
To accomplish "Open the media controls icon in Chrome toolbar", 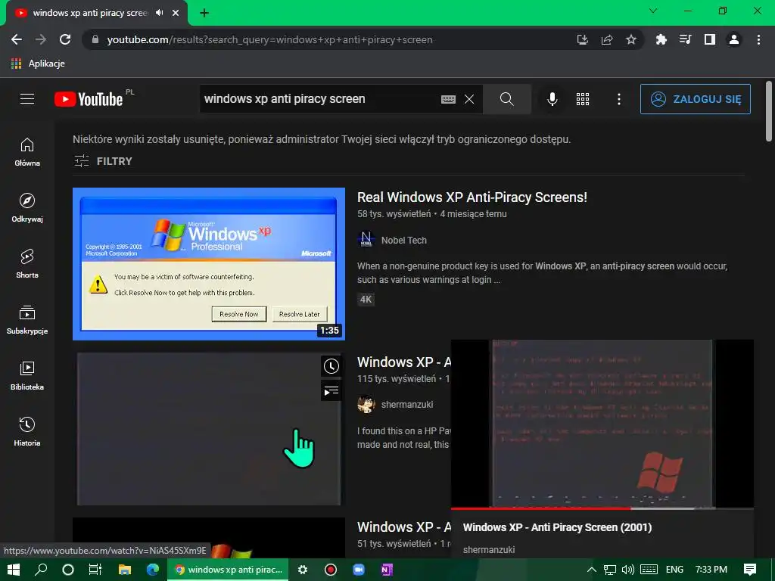I will point(685,39).
